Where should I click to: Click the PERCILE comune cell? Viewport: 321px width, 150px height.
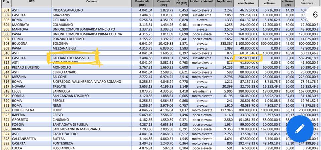click(x=92, y=101)
